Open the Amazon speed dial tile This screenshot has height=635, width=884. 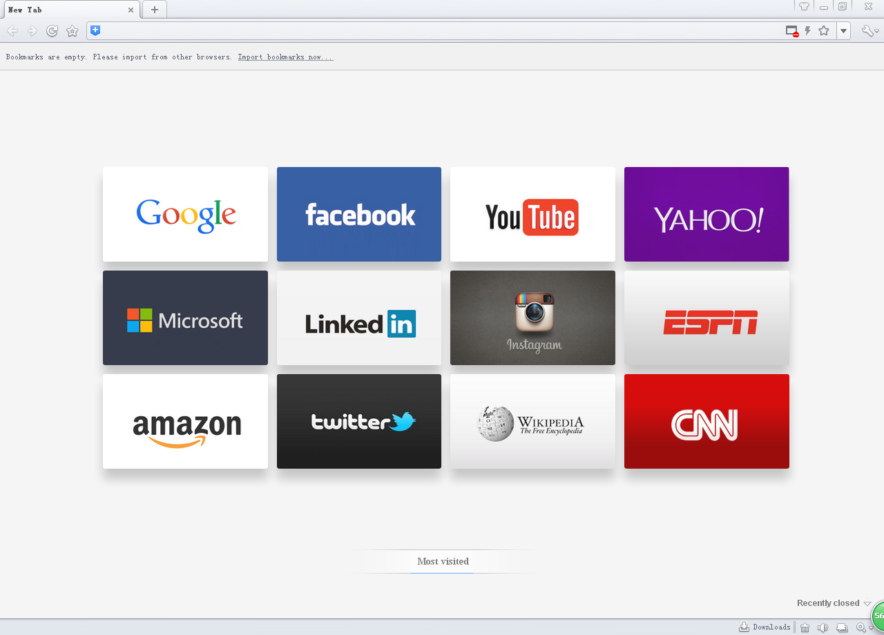[185, 421]
